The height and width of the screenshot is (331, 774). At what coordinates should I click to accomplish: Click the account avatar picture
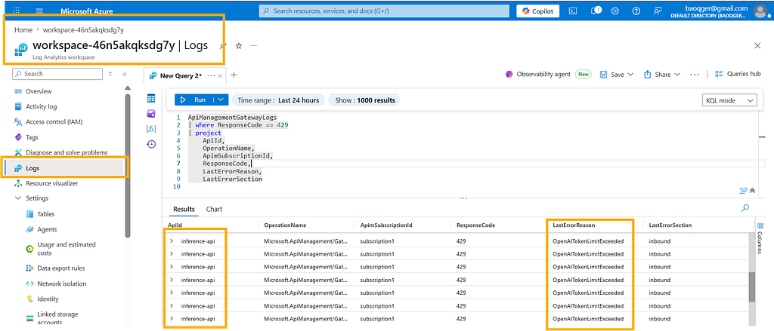[760, 11]
